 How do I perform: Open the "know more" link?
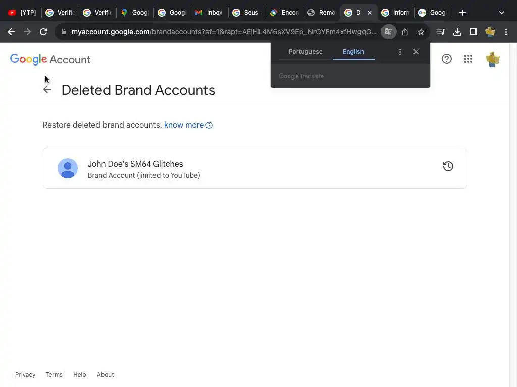[184, 125]
